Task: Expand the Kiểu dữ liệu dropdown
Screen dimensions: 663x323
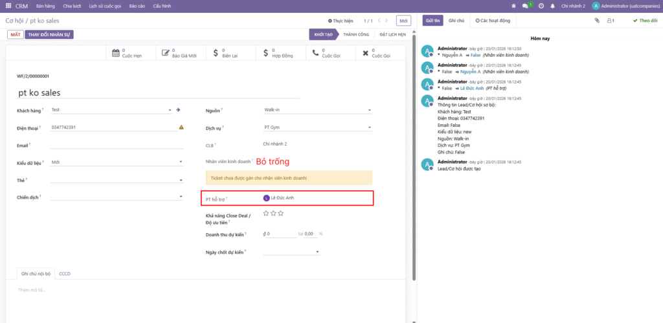Action: click(117, 162)
